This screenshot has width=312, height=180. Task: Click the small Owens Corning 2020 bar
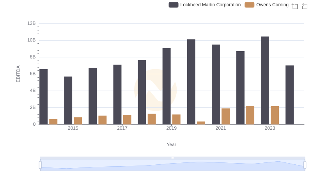pyautogui.click(x=201, y=123)
